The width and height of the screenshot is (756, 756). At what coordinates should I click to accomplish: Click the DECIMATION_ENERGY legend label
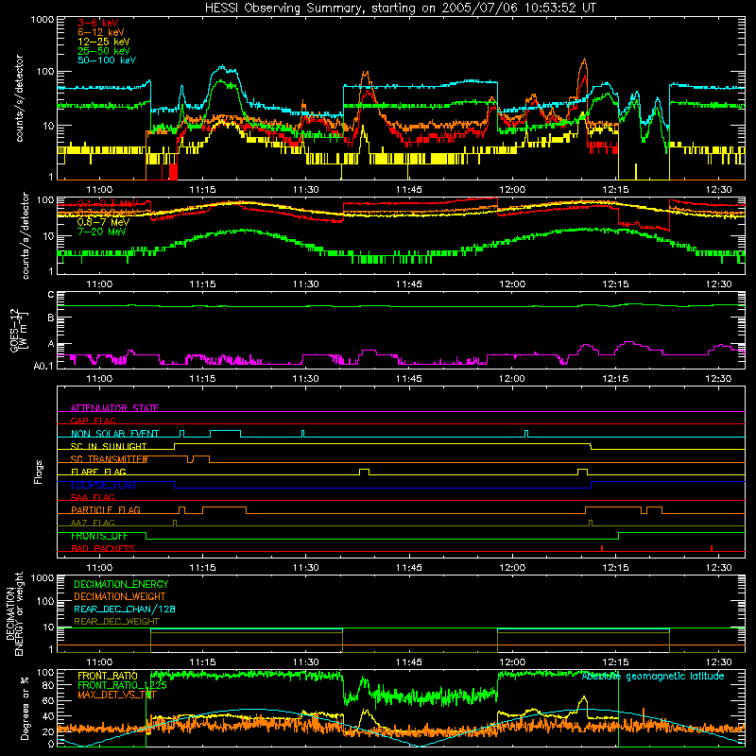click(x=121, y=584)
